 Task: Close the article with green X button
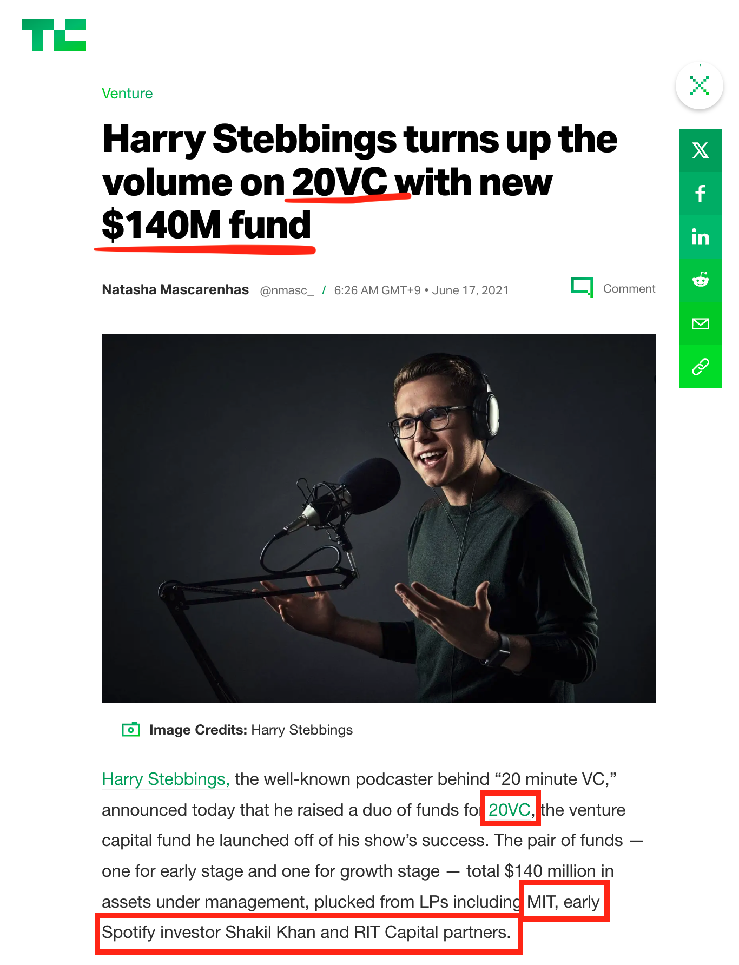[x=700, y=85]
